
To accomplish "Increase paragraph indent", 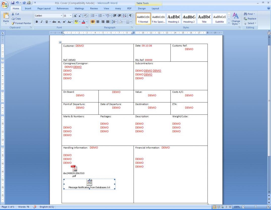I will click(x=119, y=16).
